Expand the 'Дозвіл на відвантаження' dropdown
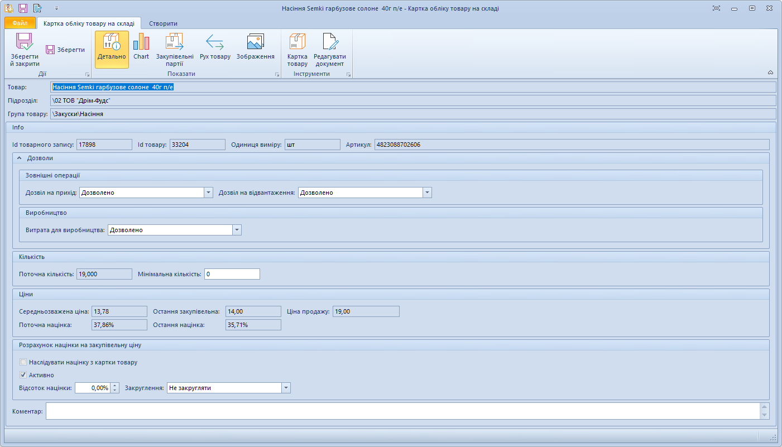 tap(427, 193)
